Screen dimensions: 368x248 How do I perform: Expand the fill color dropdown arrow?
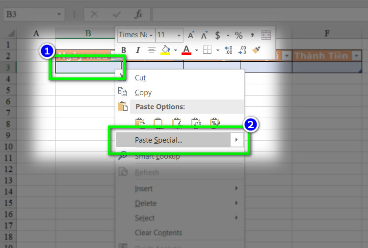(176, 50)
